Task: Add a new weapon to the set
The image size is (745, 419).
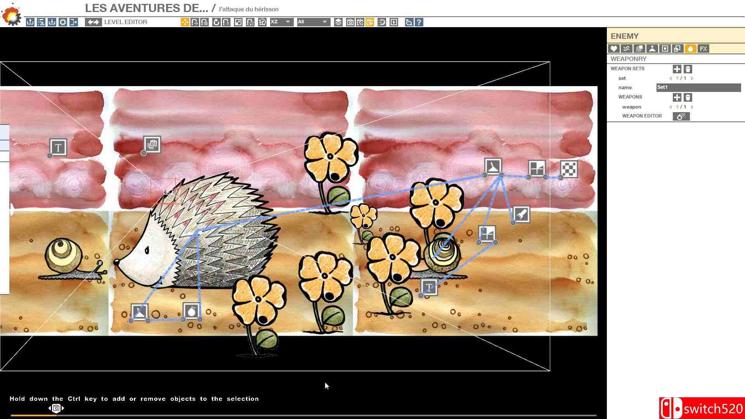Action: [677, 97]
